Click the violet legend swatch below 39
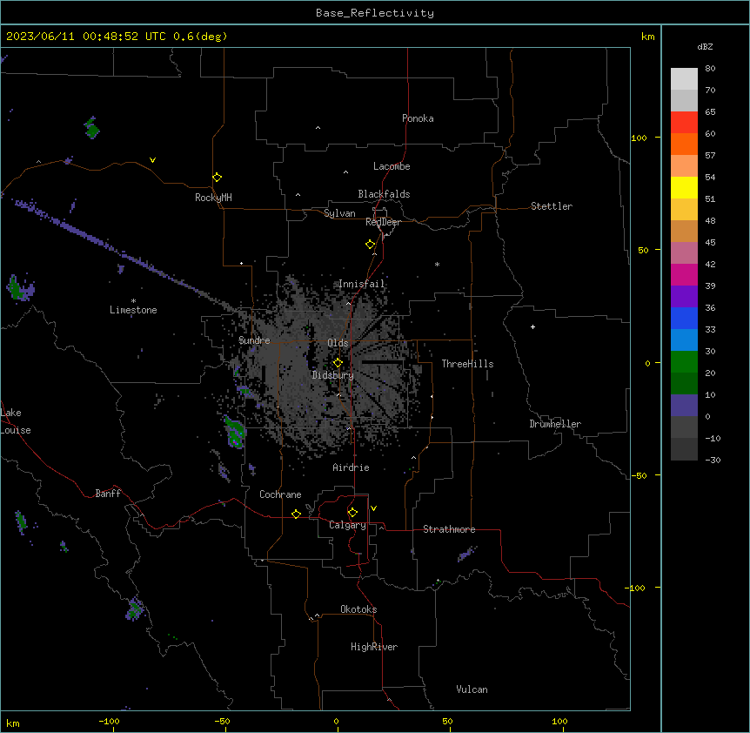The height and width of the screenshot is (733, 750). tap(684, 297)
